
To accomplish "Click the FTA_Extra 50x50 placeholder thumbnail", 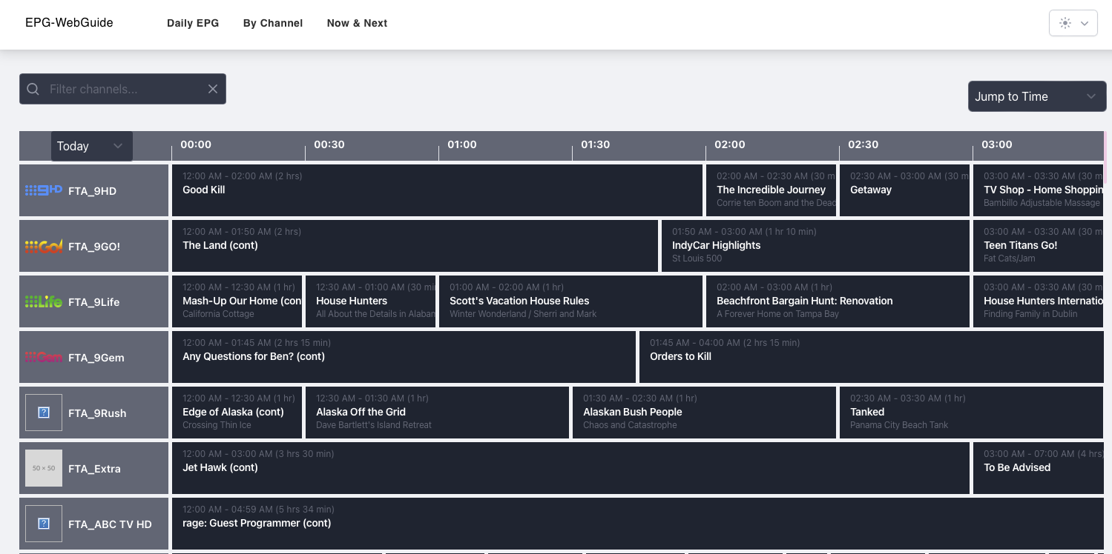I will [44, 468].
